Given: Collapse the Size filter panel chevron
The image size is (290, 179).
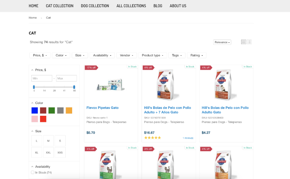Looking at the screenshot, I should (32, 131).
